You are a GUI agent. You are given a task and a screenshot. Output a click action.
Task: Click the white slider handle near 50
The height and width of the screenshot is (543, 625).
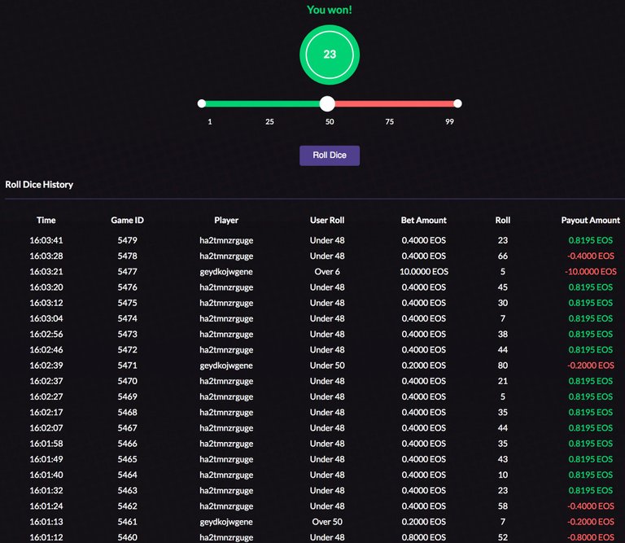(327, 103)
